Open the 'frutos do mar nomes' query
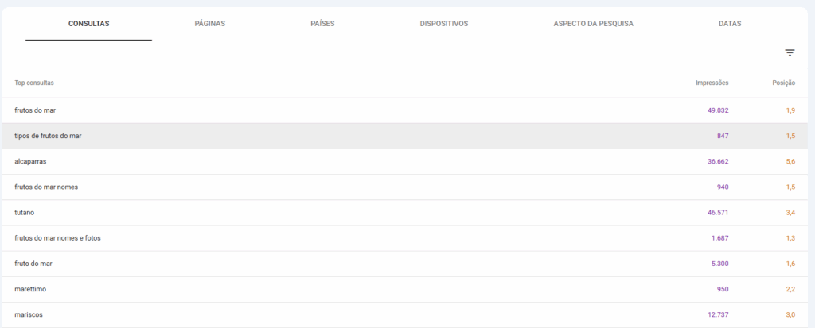The height and width of the screenshot is (328, 815). pyautogui.click(x=46, y=187)
